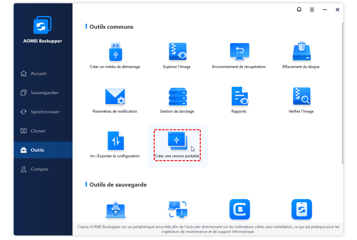Click the blue C-shaped backup tool icon
This screenshot has height=240, width=357.
[240, 209]
